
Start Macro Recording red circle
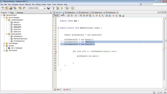[113, 16]
